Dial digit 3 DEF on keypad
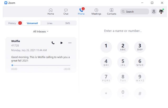 click(x=140, y=47)
